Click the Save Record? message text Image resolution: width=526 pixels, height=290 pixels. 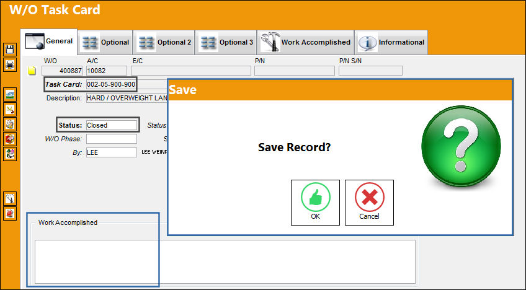(294, 147)
